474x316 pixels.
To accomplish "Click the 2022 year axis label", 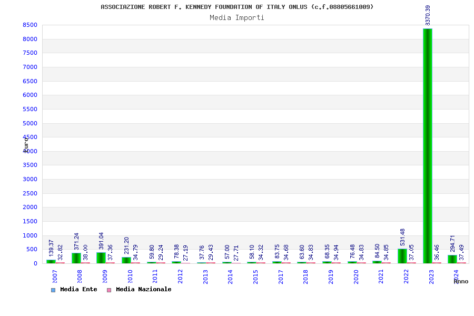I will point(406,276).
